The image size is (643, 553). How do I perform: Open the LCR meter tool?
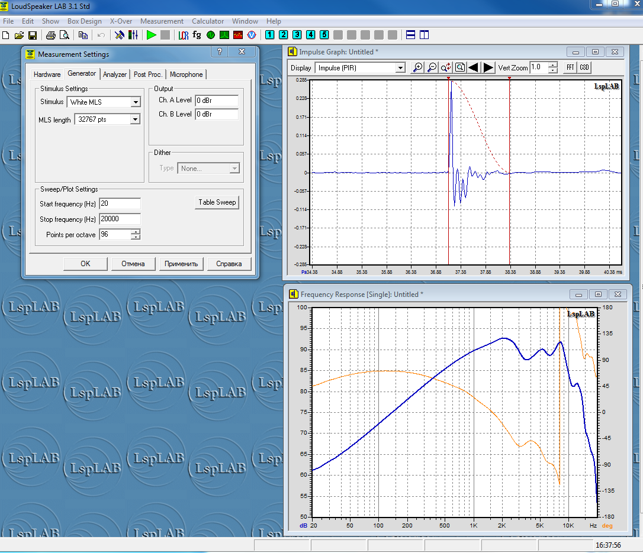coord(184,35)
